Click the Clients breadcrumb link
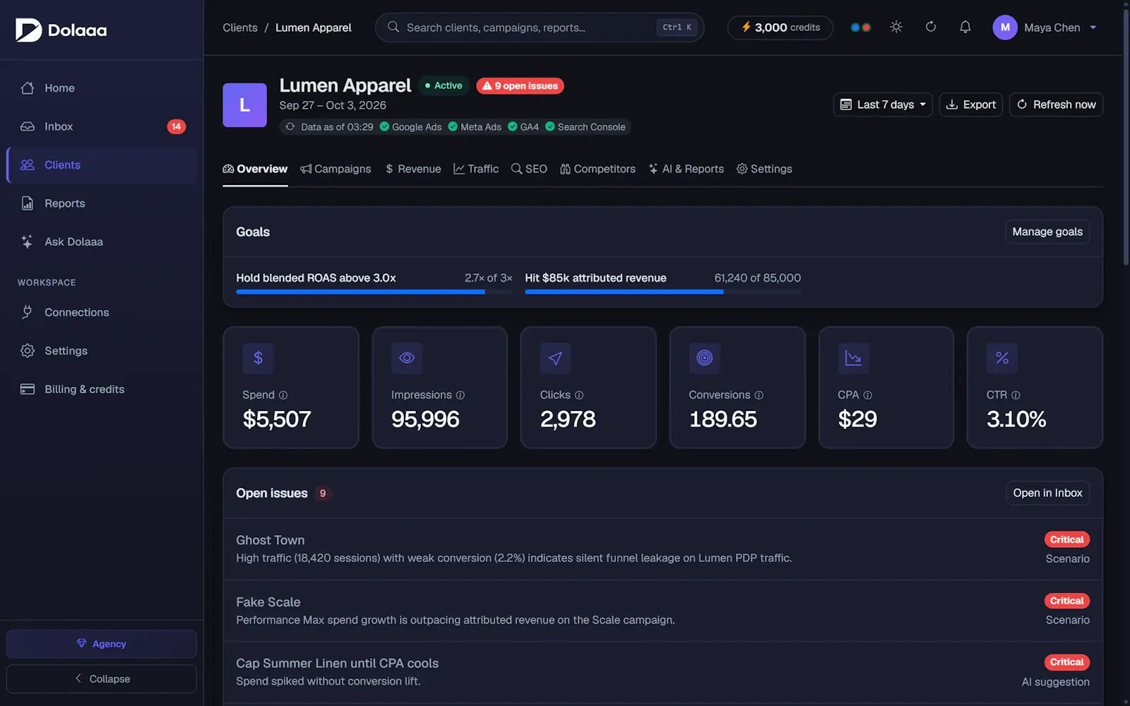Image resolution: width=1130 pixels, height=706 pixels. [x=240, y=28]
